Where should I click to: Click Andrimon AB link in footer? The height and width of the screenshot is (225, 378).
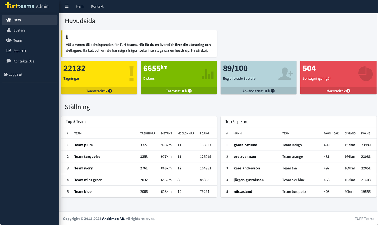pos(113,219)
